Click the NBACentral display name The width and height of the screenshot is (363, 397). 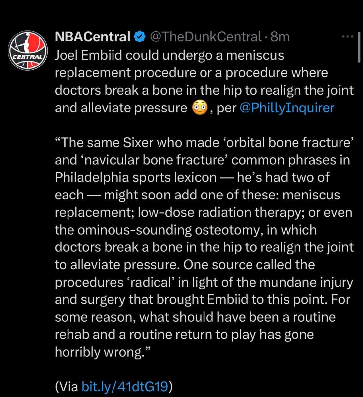92,37
